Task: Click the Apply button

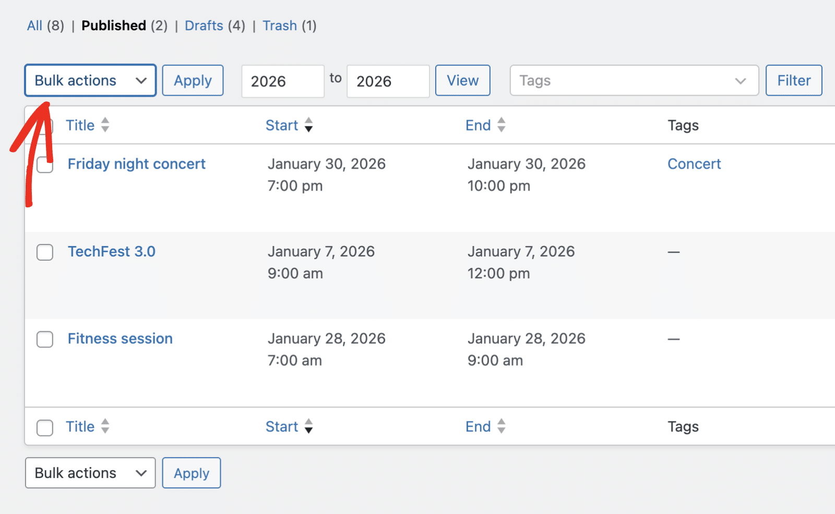Action: pos(193,80)
